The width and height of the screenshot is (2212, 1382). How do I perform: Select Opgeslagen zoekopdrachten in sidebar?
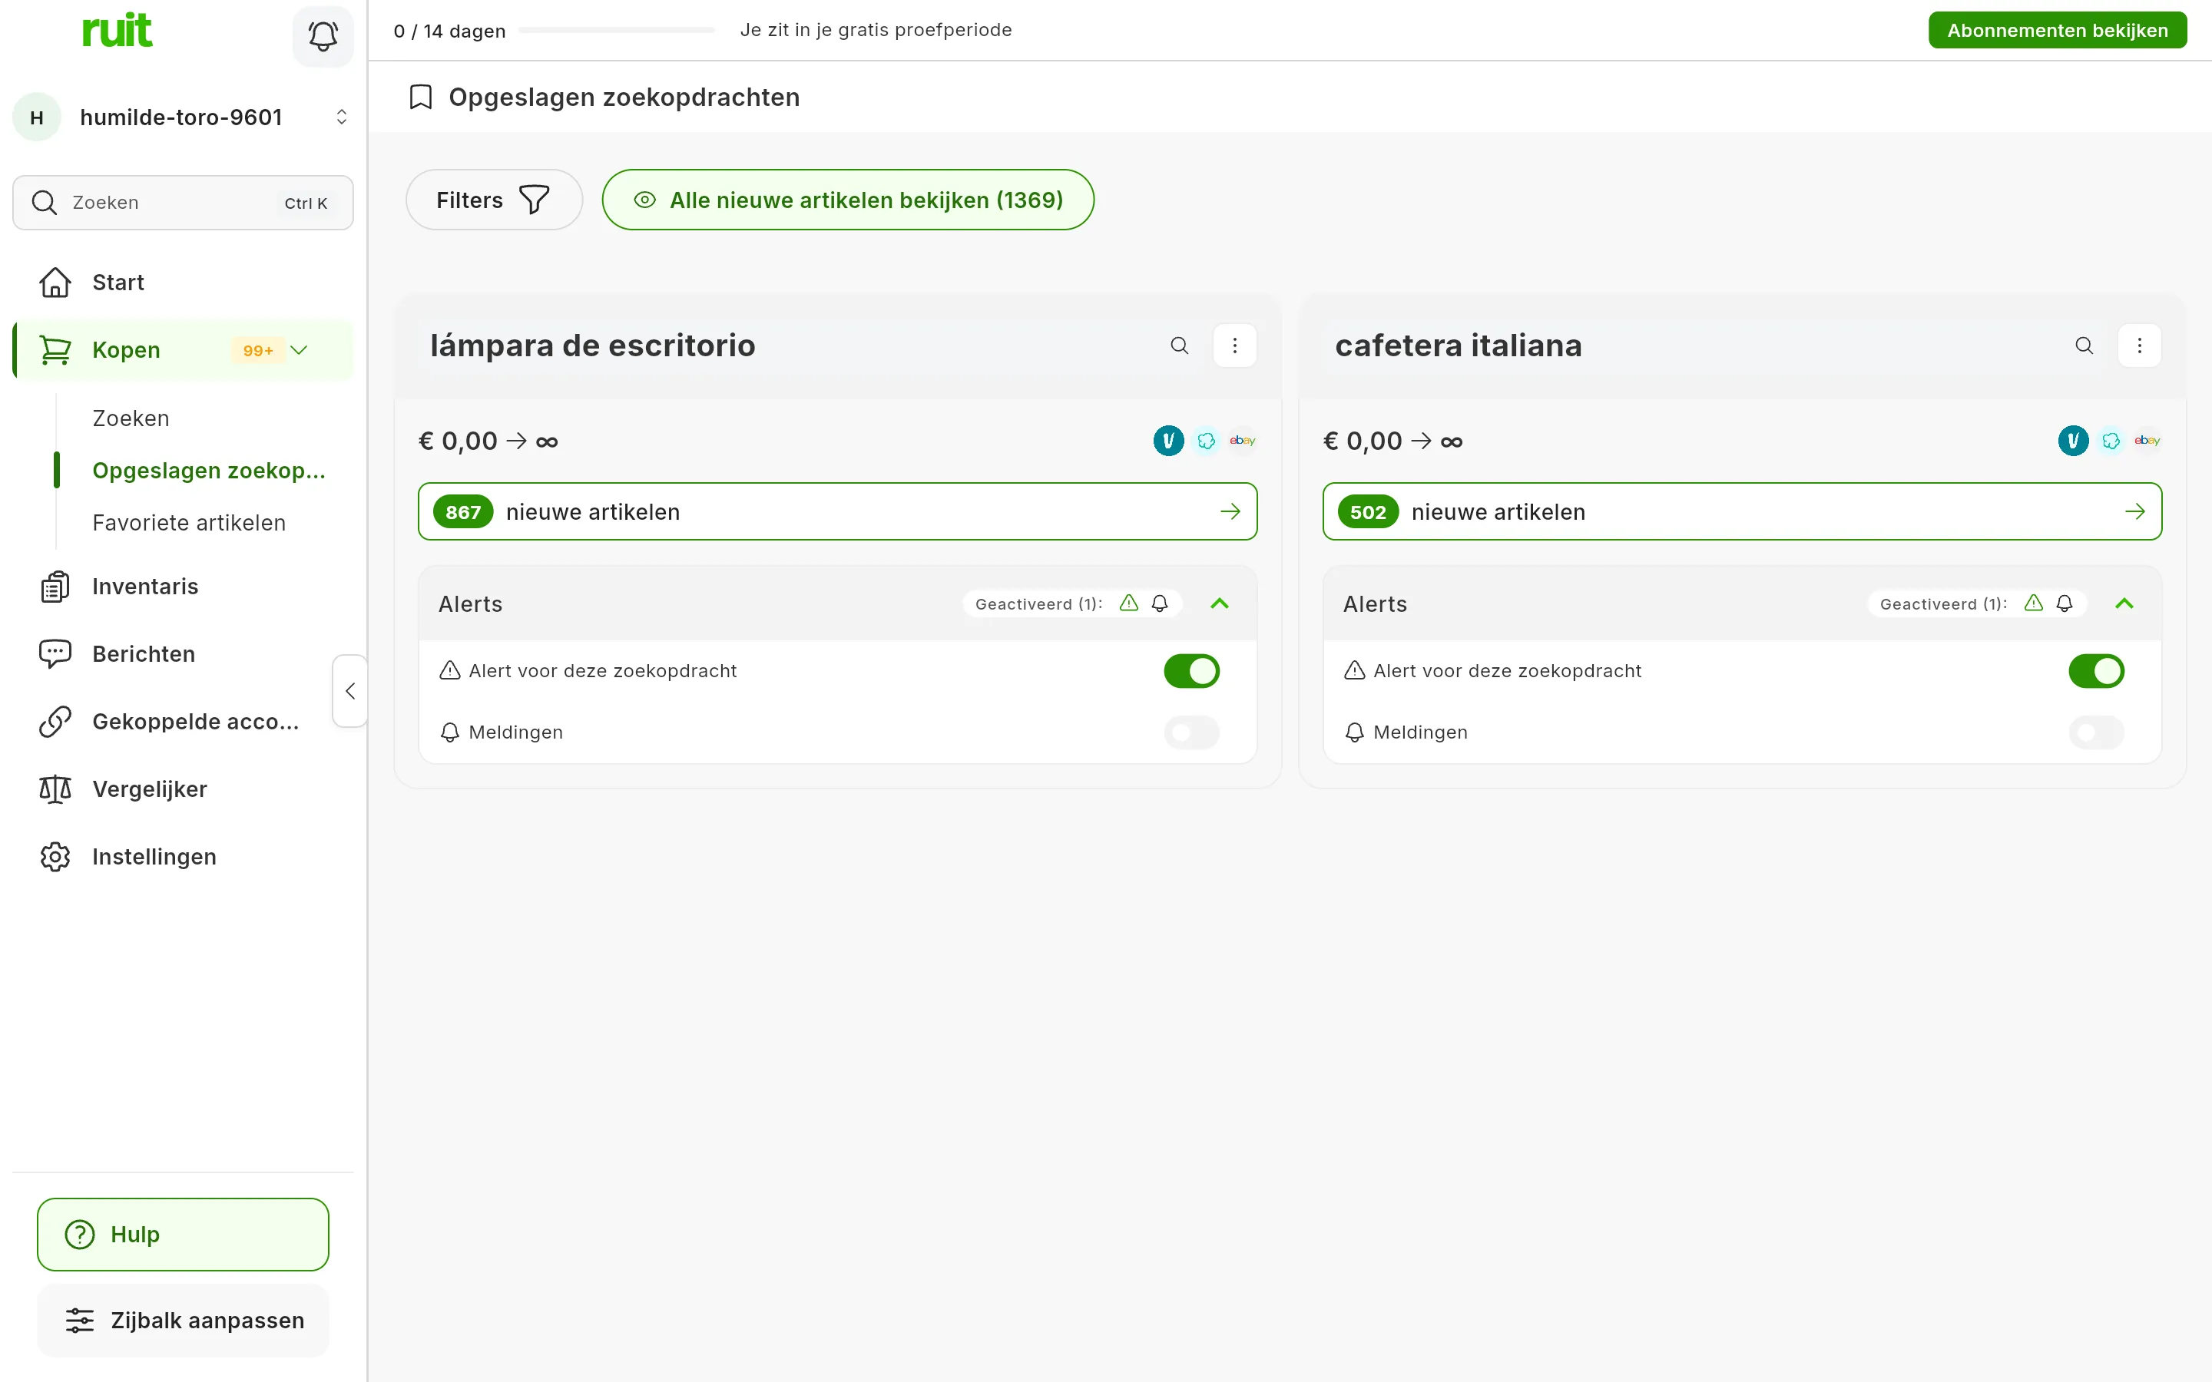point(208,471)
